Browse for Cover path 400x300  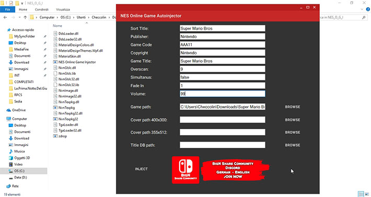pyautogui.click(x=293, y=120)
